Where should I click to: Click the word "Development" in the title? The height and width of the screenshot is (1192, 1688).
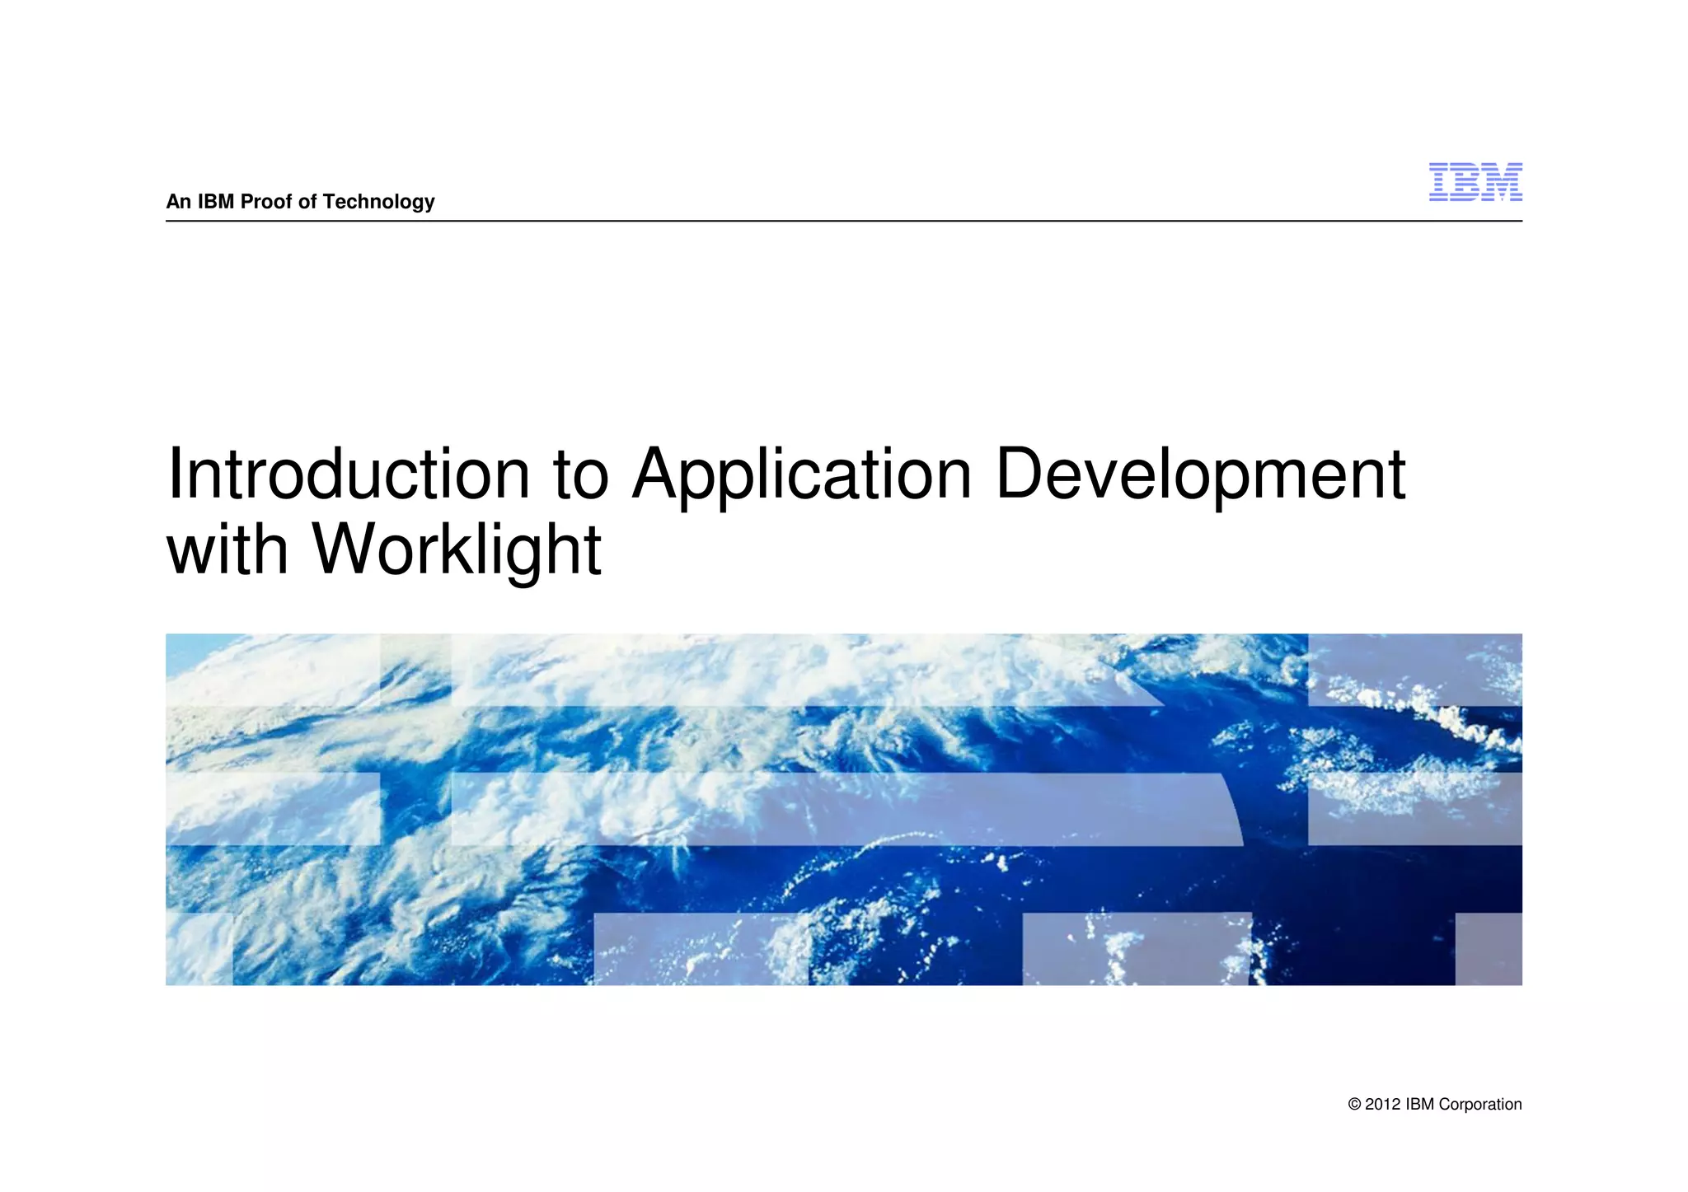[x=1199, y=474]
